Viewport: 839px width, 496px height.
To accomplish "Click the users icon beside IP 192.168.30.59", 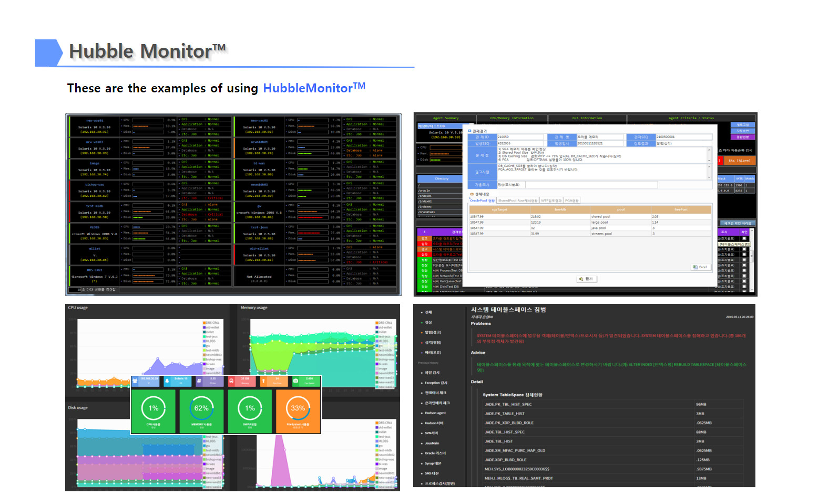I will click(x=136, y=381).
